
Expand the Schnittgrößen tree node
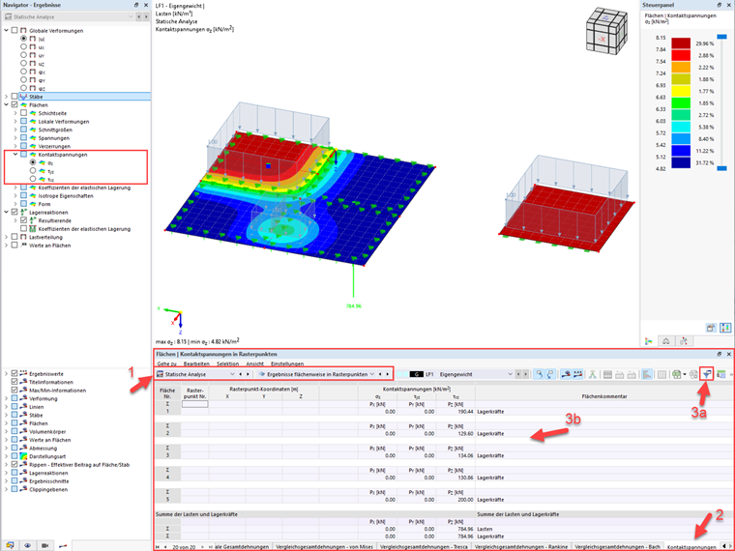tap(15, 130)
